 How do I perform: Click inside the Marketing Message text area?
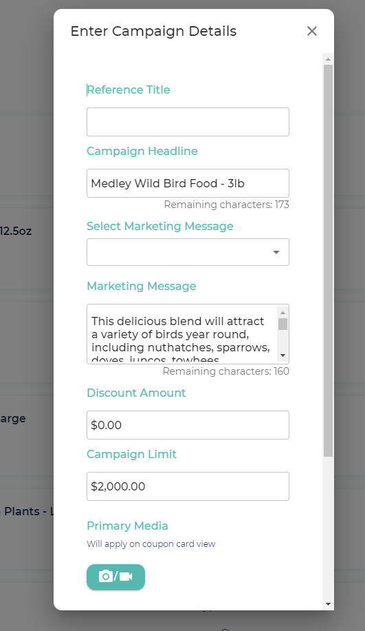[182, 334]
